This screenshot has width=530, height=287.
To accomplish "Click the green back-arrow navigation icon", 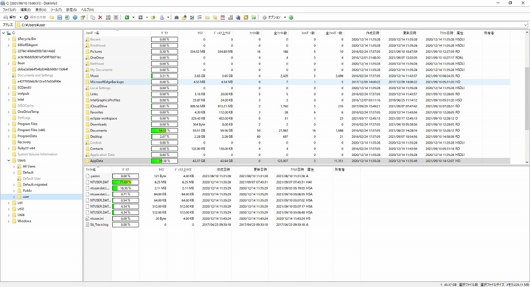I will pyautogui.click(x=127, y=17).
